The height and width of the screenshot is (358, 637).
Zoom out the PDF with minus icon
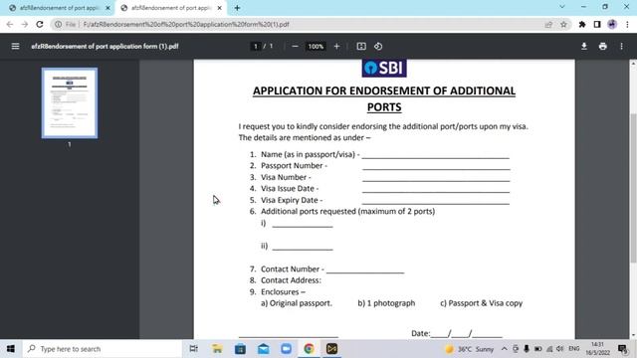click(295, 47)
